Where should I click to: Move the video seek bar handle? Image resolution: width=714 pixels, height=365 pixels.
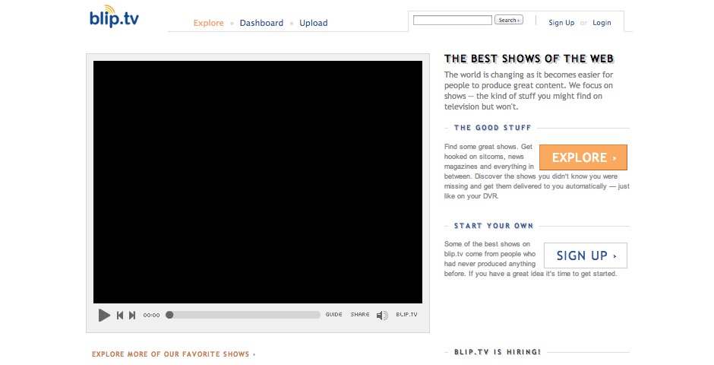[x=169, y=315]
